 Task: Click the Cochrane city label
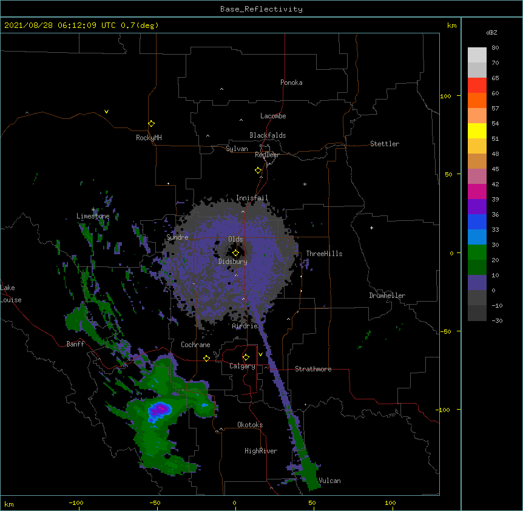pyautogui.click(x=195, y=345)
